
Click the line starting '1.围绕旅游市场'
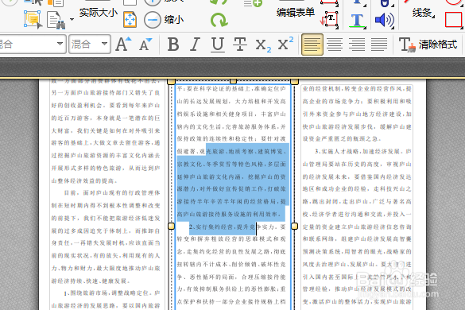112,293
